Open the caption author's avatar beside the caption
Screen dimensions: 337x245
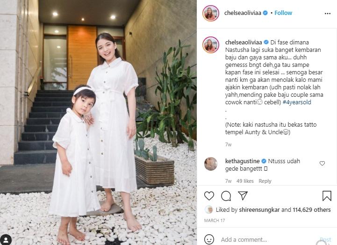[x=211, y=45]
